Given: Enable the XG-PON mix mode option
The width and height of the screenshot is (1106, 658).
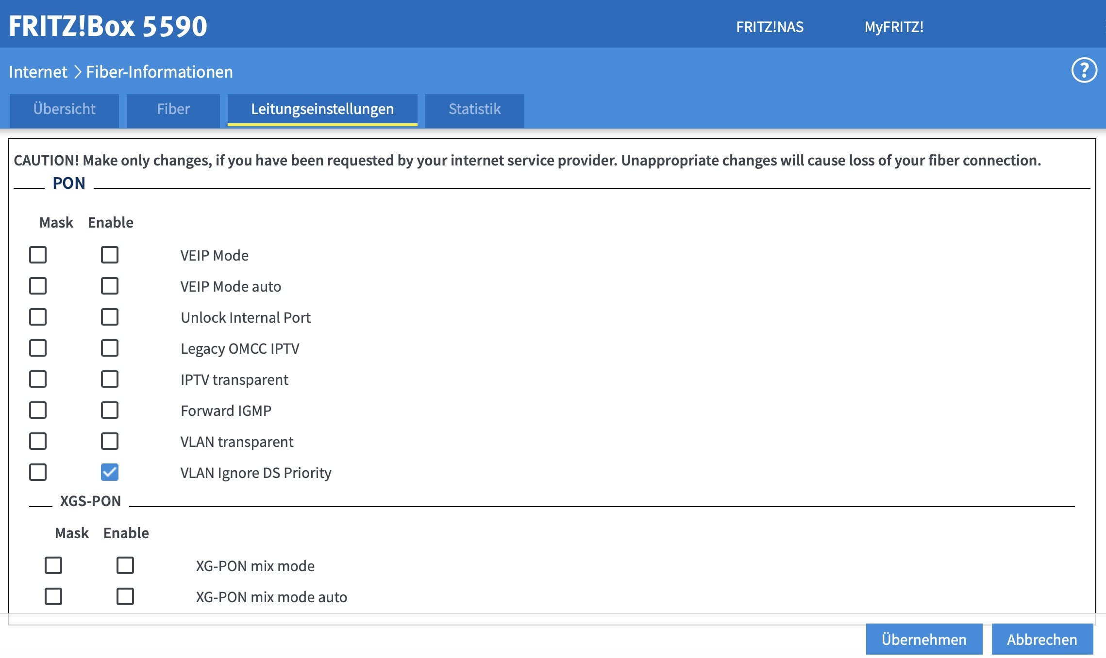Looking at the screenshot, I should (125, 565).
